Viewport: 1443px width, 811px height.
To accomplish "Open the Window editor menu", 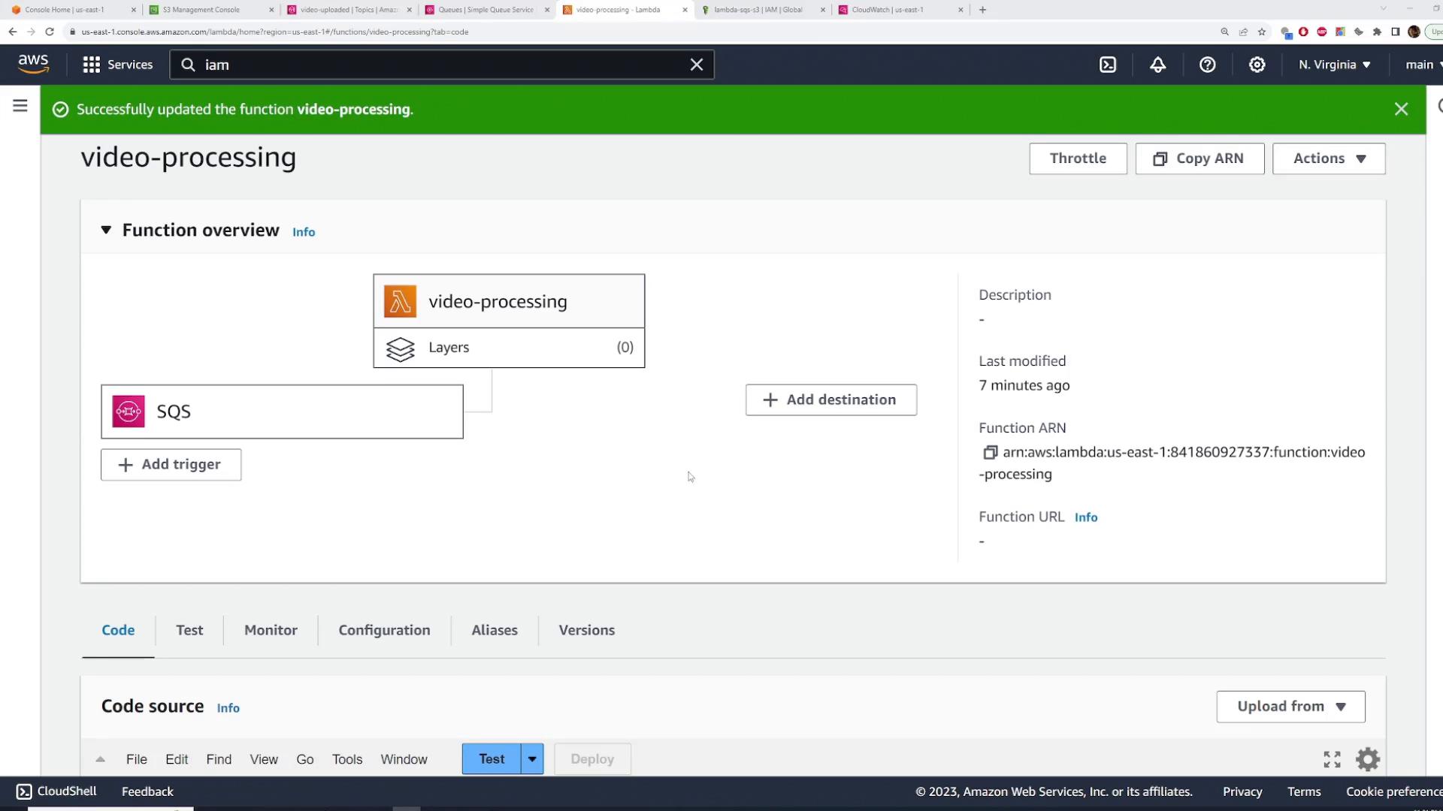I will click(404, 759).
